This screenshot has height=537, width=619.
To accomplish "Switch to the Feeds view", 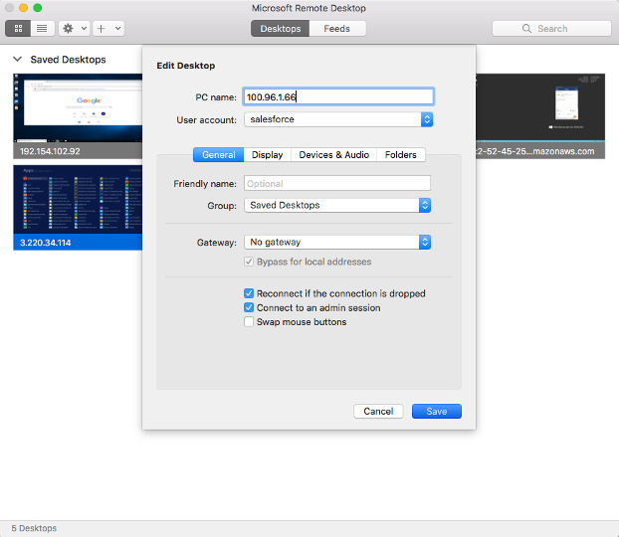I will click(336, 29).
